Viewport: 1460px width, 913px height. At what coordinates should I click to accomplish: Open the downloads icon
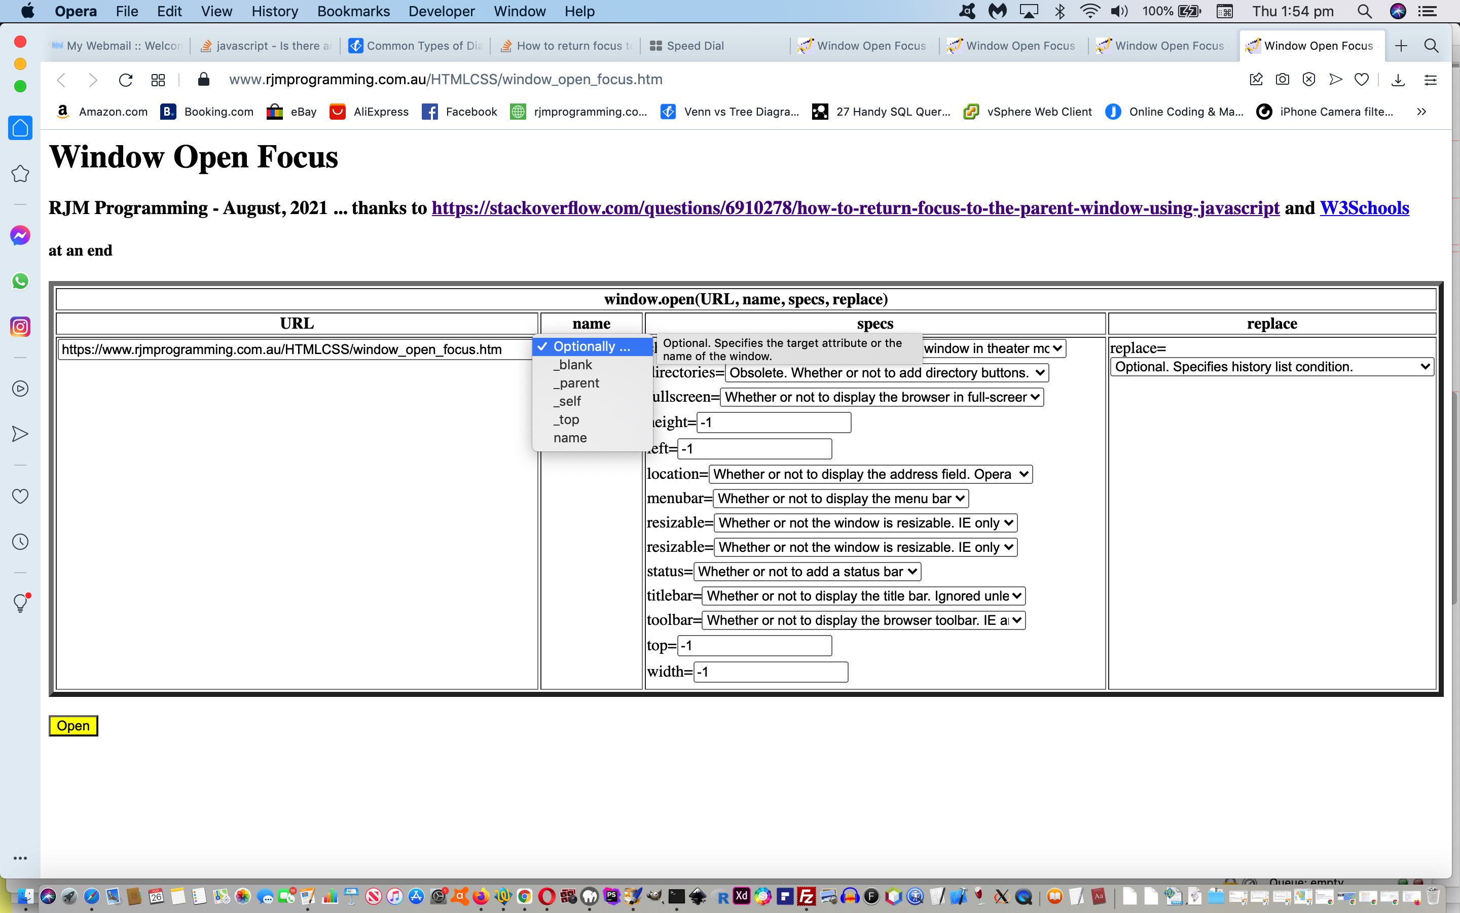point(1398,79)
